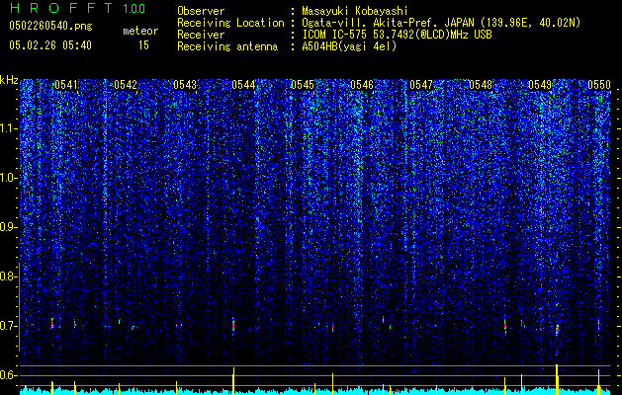Viewport: 622px width, 395px height.
Task: Click the 0542 time marker
Action: click(126, 85)
